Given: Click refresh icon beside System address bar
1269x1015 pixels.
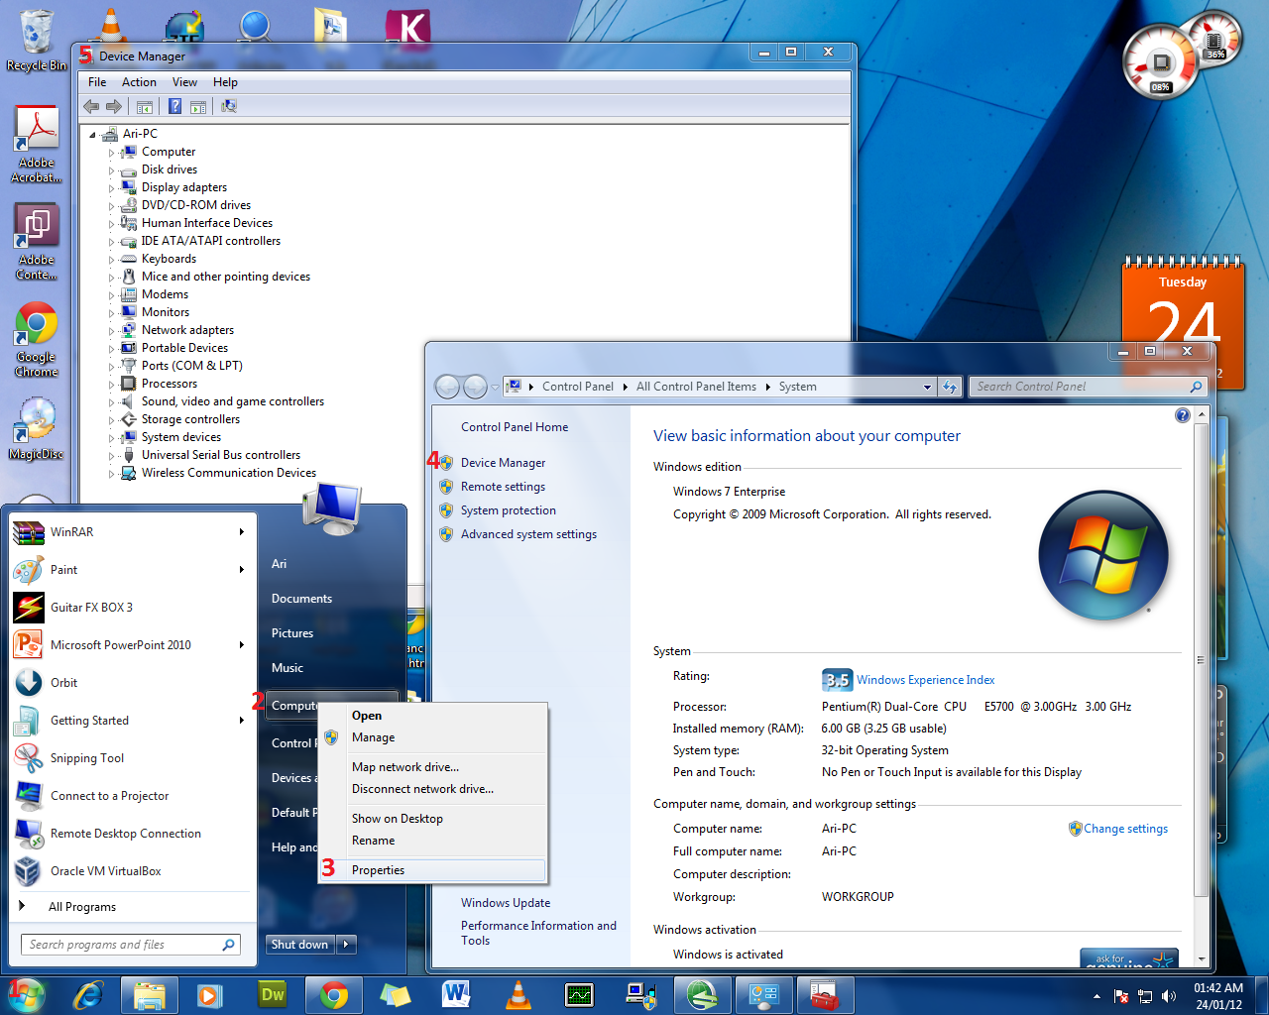Looking at the screenshot, I should [950, 387].
